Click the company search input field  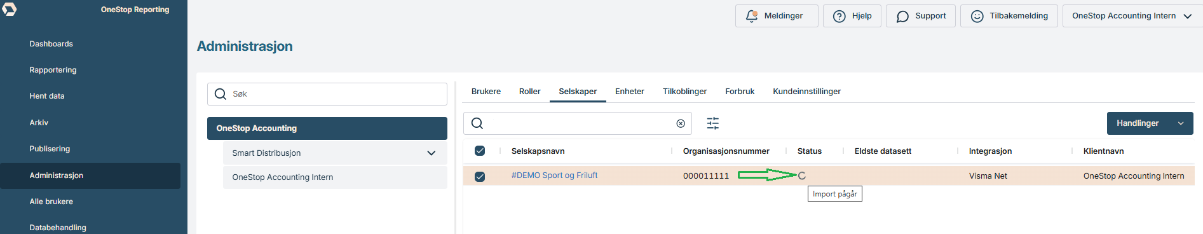pos(577,123)
